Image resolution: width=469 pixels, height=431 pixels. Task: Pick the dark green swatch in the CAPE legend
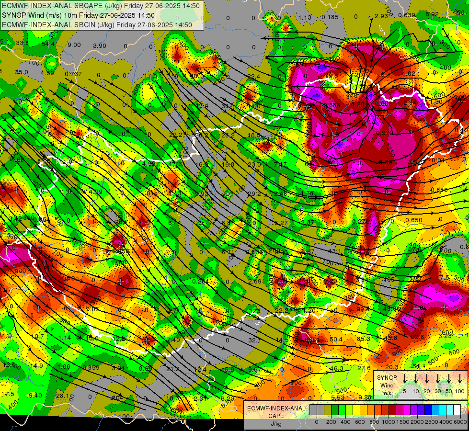click(335, 409)
